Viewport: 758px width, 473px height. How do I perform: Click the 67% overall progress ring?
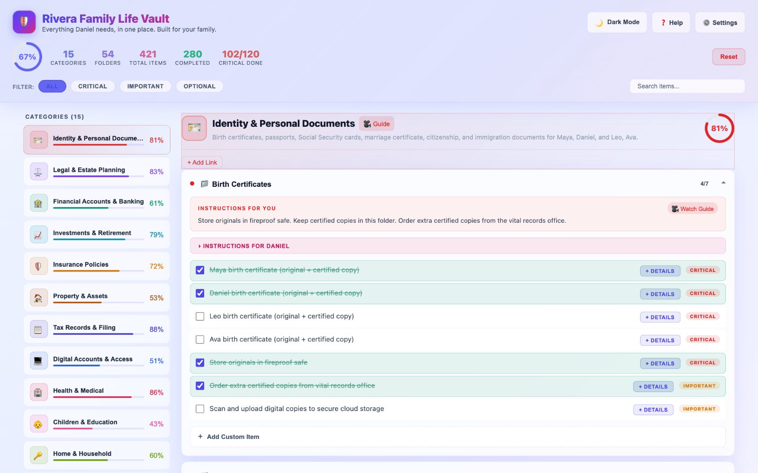point(27,57)
